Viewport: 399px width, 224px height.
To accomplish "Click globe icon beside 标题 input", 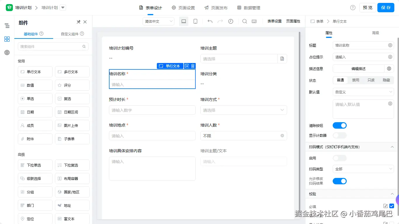I will pos(390,45).
